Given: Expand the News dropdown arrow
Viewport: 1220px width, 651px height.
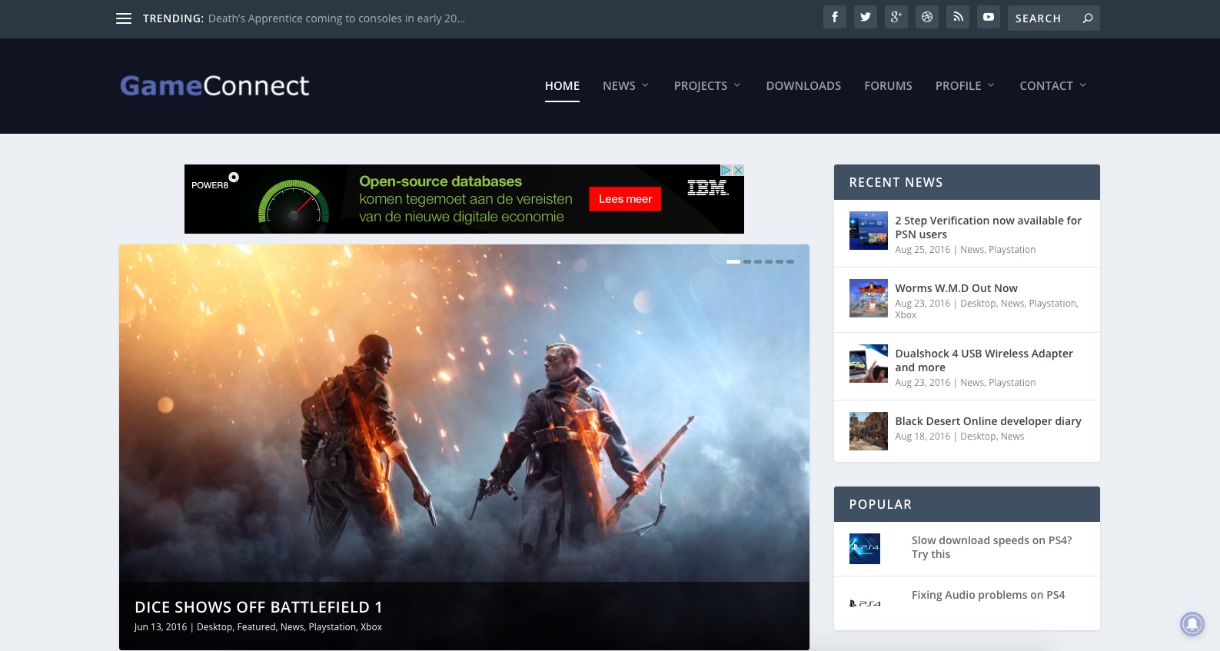Looking at the screenshot, I should point(645,85).
